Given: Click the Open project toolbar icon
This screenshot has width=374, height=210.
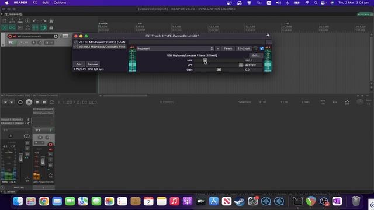Looking at the screenshot, I should (12, 21).
